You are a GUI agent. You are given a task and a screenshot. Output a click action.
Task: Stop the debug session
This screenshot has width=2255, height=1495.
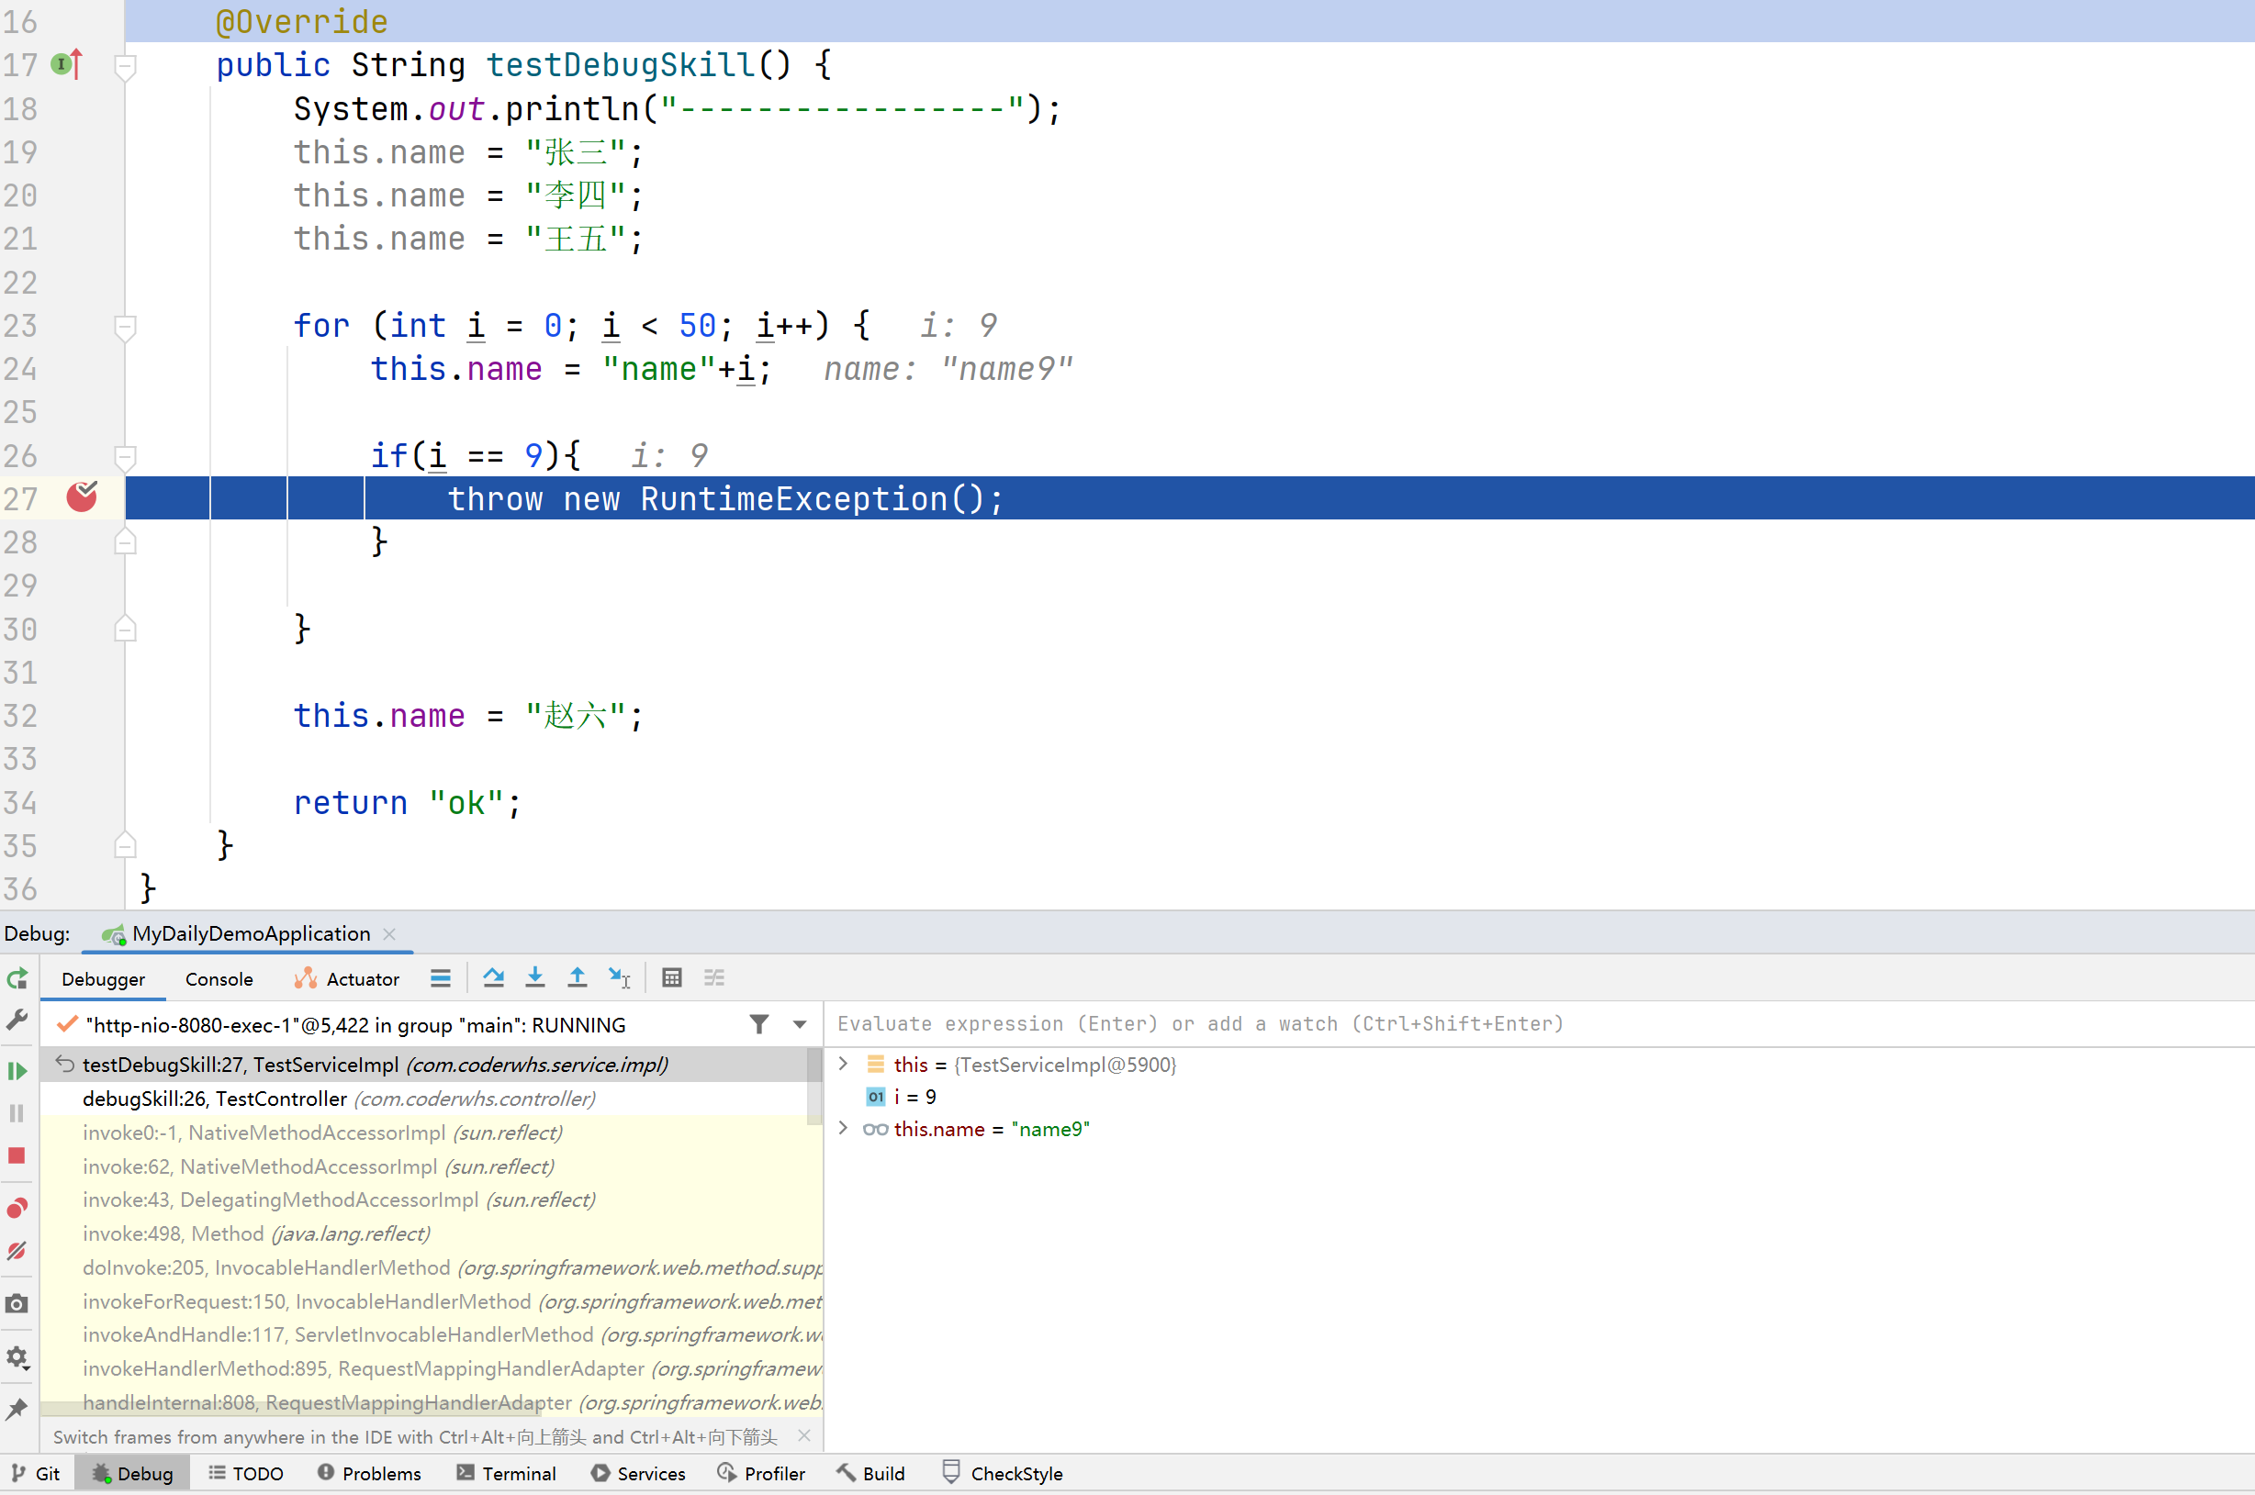click(x=17, y=1155)
